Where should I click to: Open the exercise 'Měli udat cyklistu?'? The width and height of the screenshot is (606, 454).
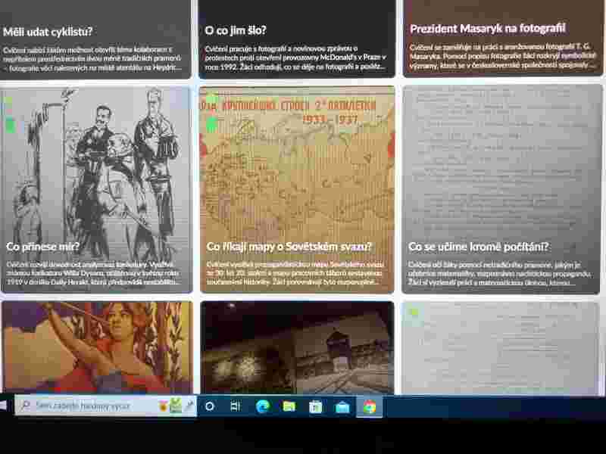point(48,32)
